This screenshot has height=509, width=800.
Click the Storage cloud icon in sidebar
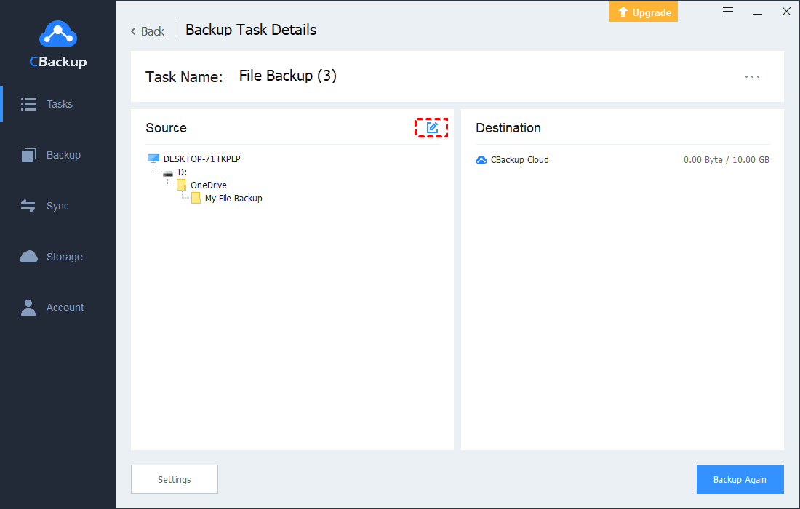coord(29,257)
